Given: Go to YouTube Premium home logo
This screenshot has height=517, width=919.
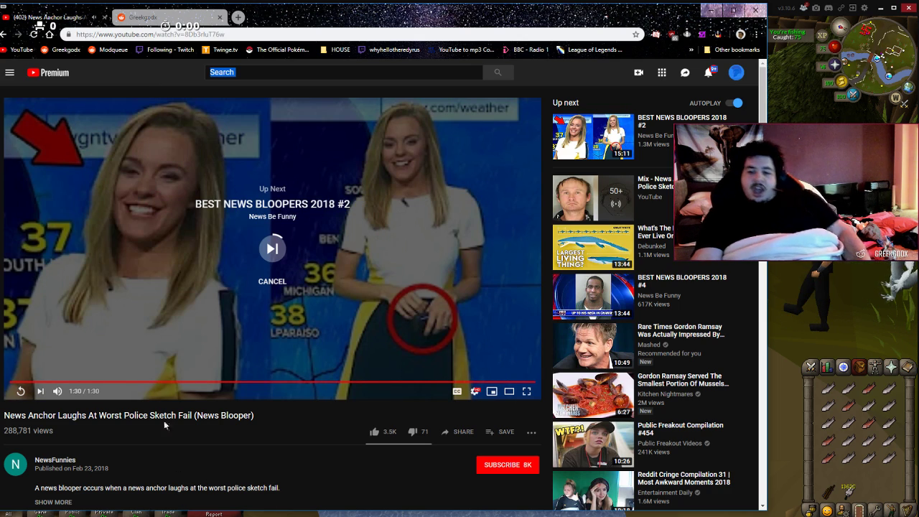Looking at the screenshot, I should tap(48, 73).
